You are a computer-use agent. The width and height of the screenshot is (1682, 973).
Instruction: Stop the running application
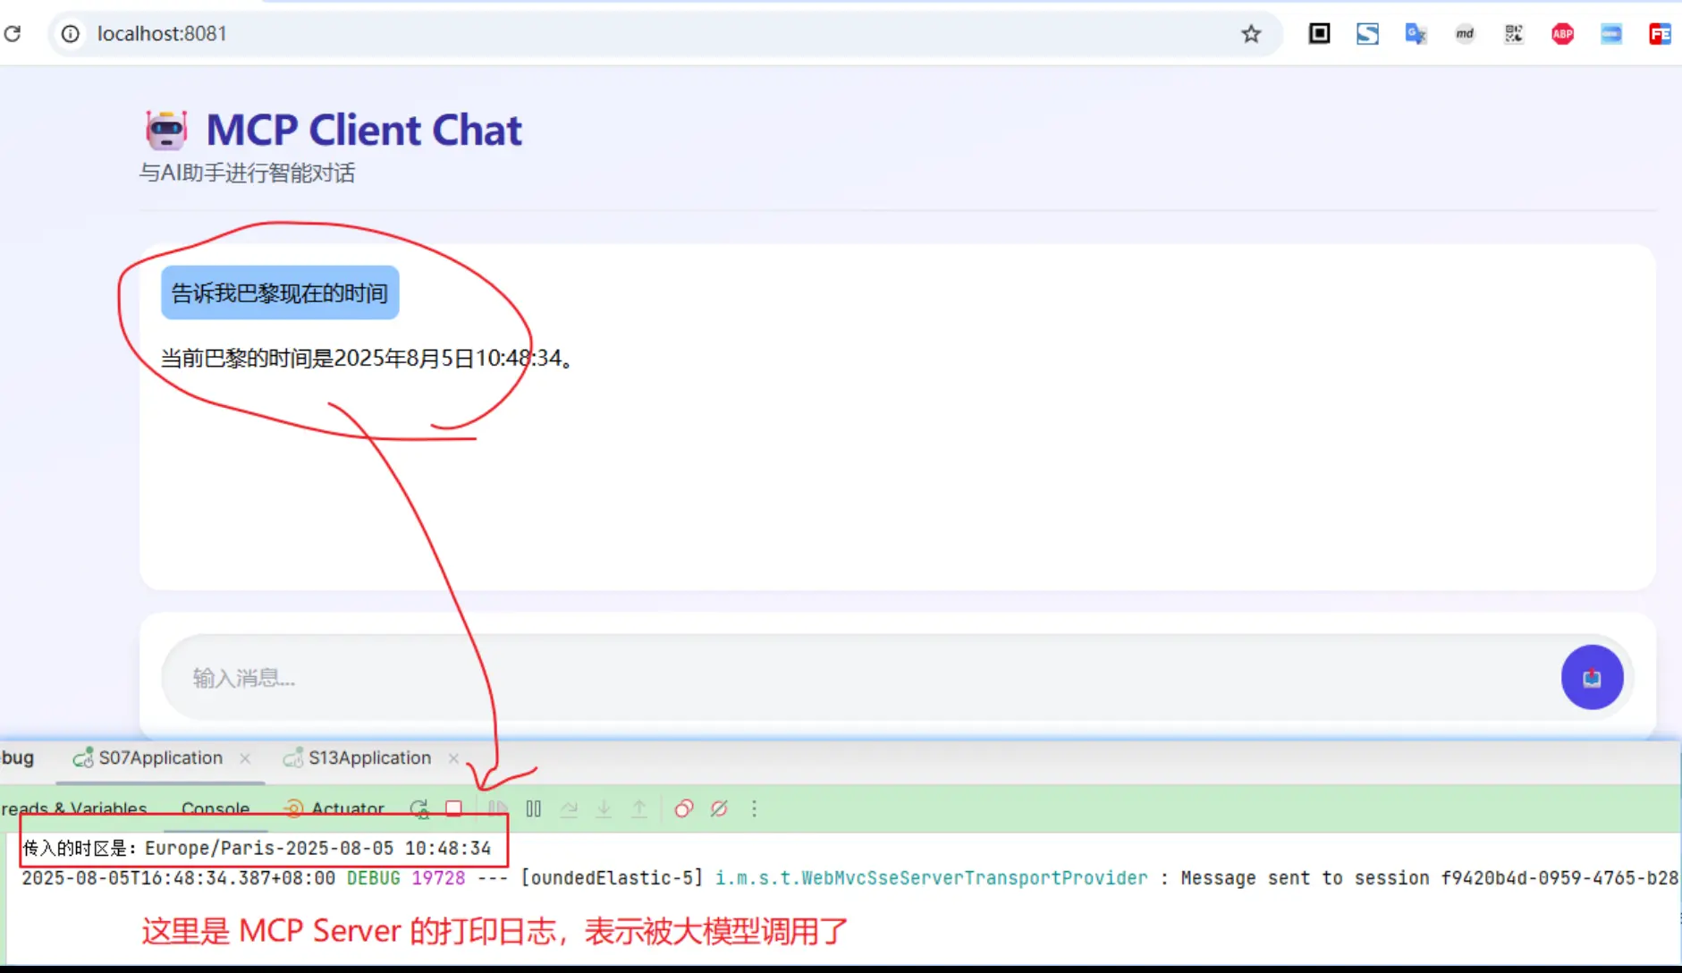pyautogui.click(x=454, y=808)
